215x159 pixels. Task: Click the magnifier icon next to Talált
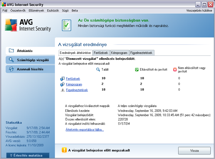click(98, 70)
